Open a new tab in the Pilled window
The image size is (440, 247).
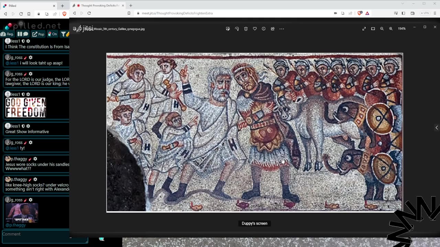pos(62,6)
